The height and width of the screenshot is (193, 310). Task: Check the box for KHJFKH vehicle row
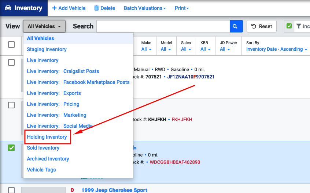click(11, 105)
